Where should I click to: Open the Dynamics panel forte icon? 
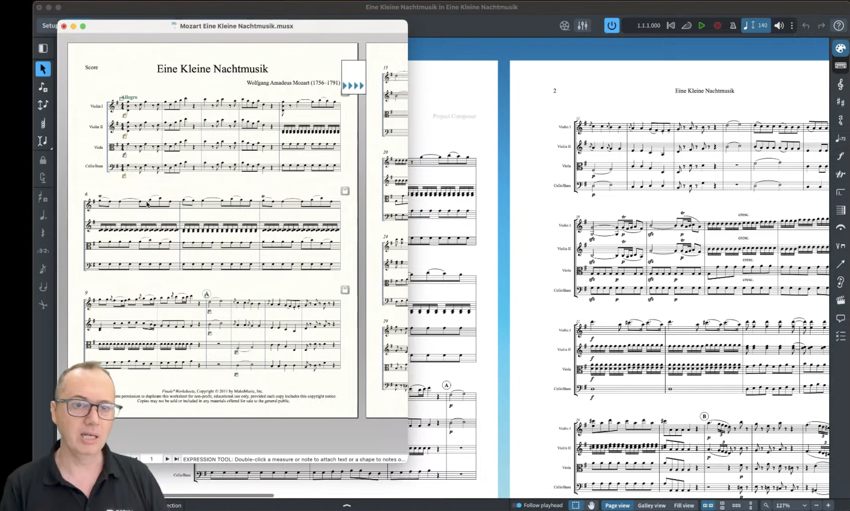coord(840,156)
